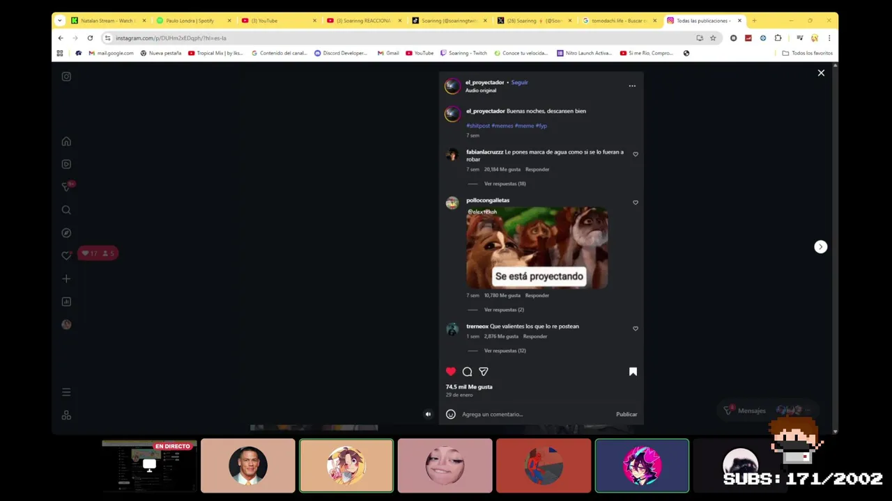Toggle the video mute speaker button
The height and width of the screenshot is (501, 892).
pyautogui.click(x=428, y=414)
